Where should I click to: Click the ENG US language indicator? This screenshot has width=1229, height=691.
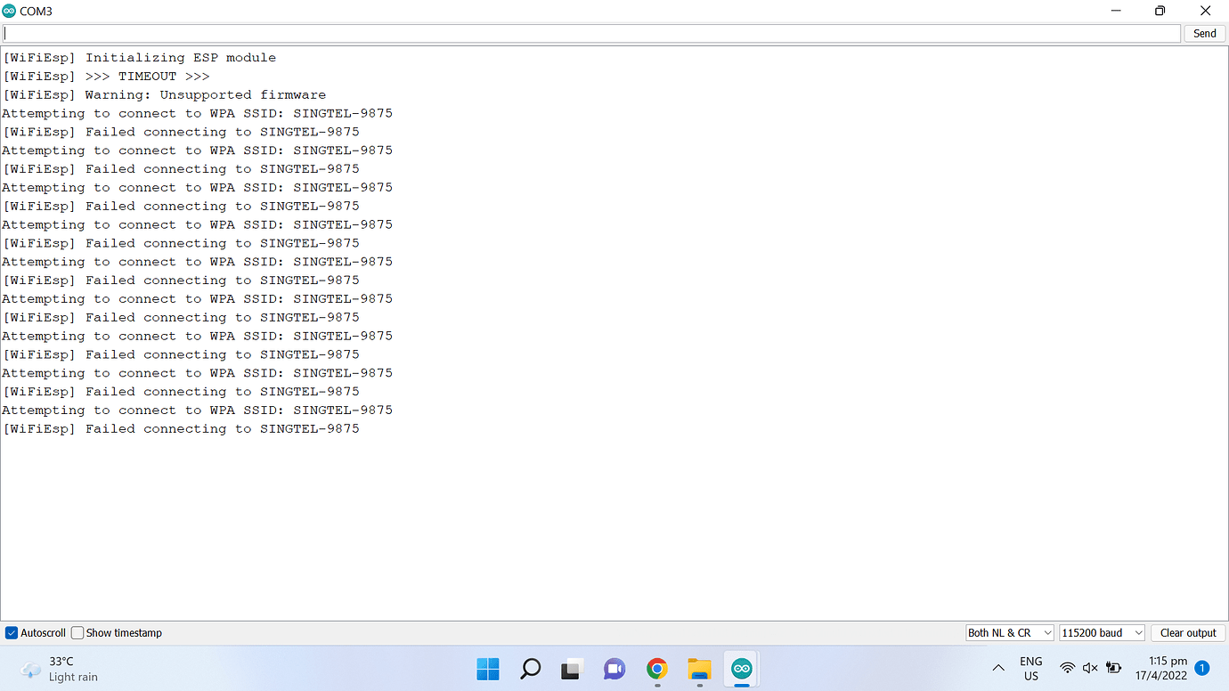(1030, 668)
